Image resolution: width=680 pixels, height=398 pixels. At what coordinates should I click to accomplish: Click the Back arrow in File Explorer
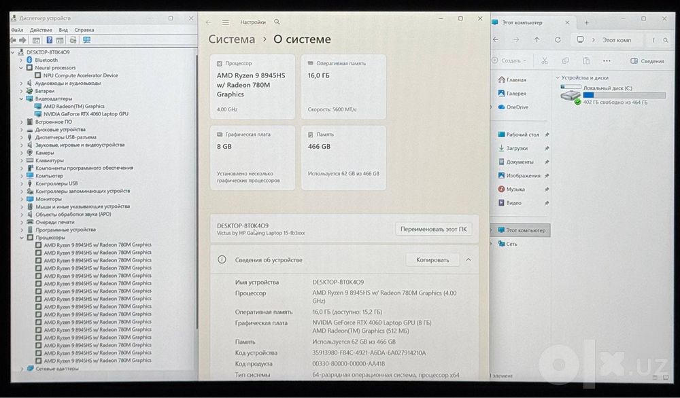tap(496, 40)
